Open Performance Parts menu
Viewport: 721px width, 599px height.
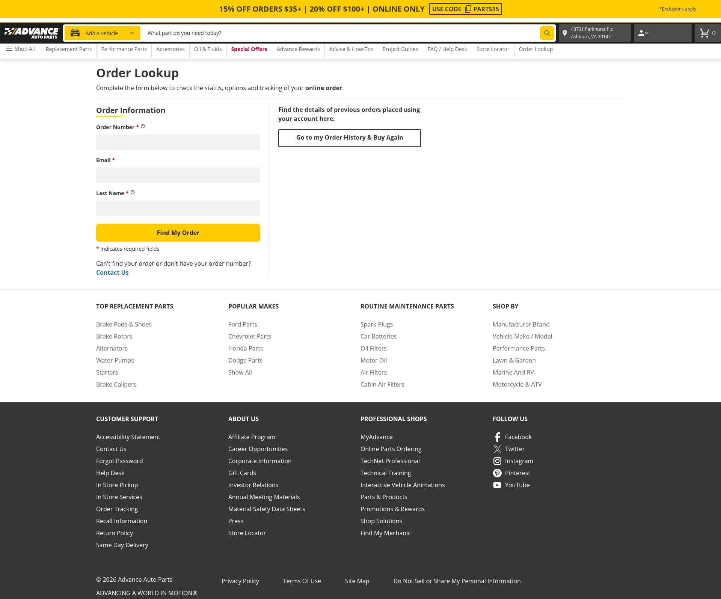click(x=124, y=49)
